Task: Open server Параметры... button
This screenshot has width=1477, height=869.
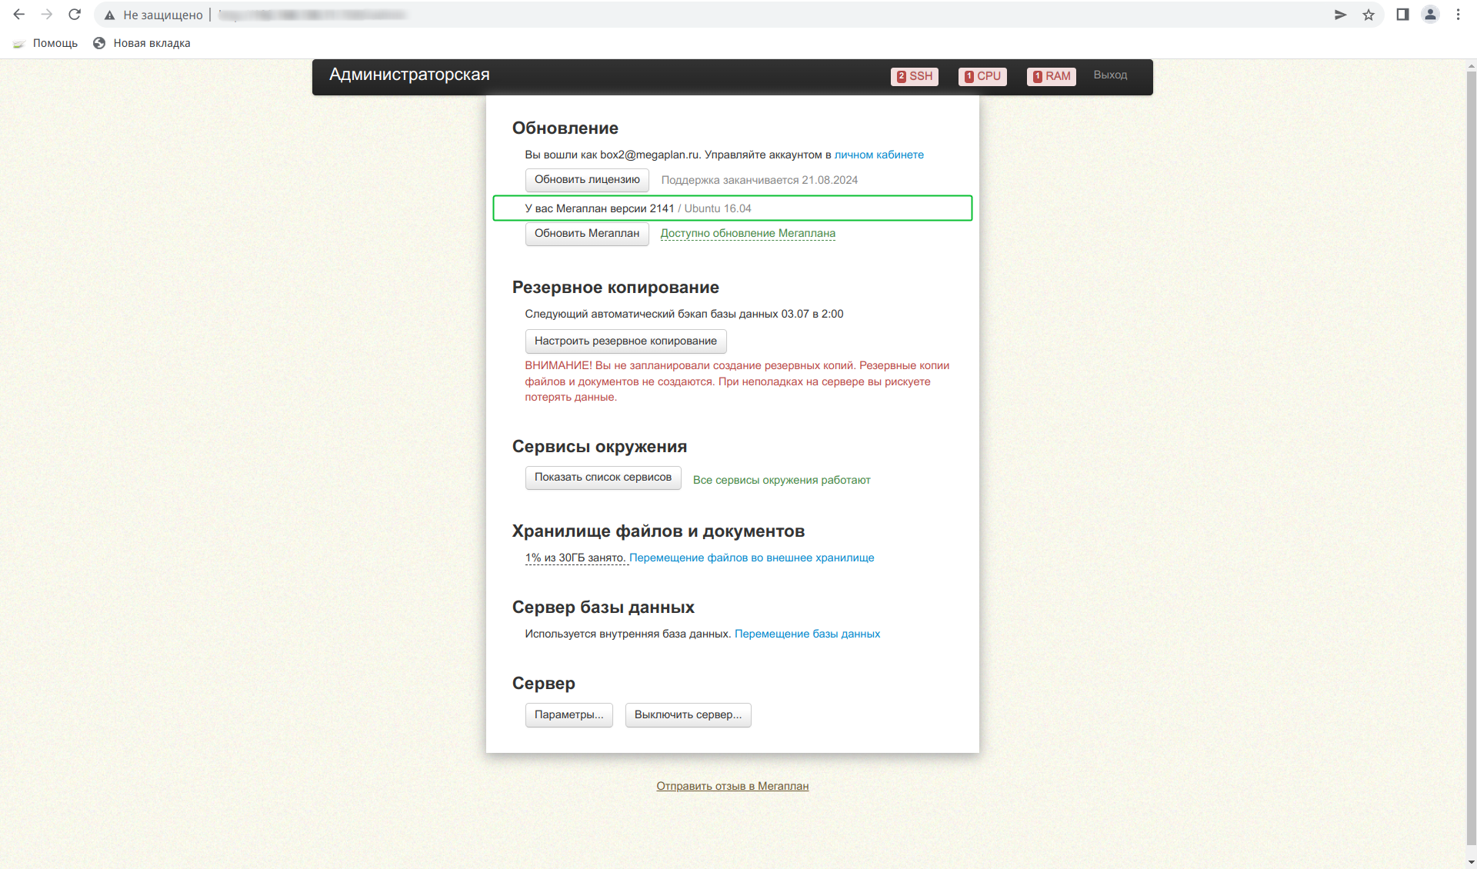Action: (569, 715)
